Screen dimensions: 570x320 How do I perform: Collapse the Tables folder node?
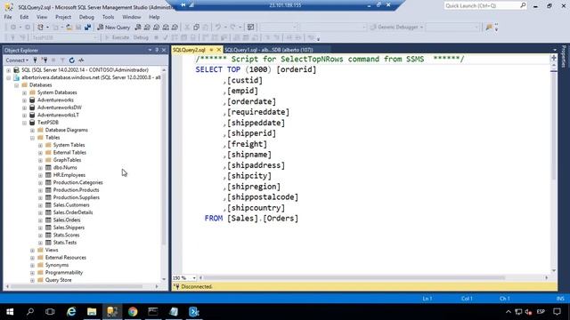(x=32, y=138)
